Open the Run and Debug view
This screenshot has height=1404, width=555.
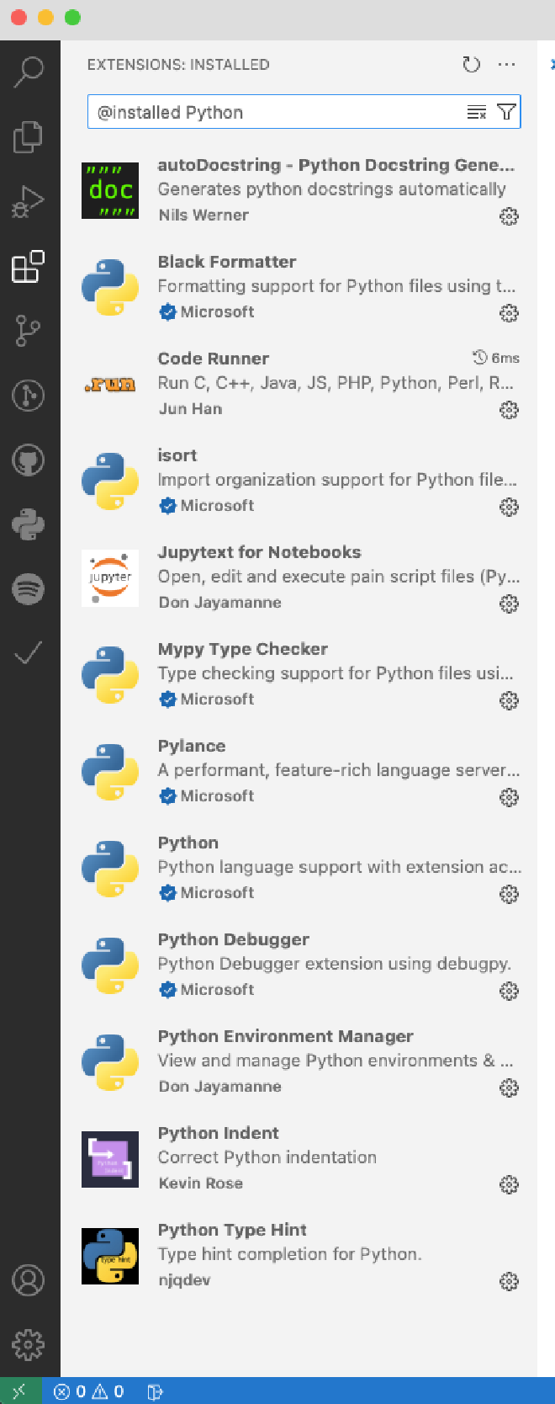[x=29, y=200]
